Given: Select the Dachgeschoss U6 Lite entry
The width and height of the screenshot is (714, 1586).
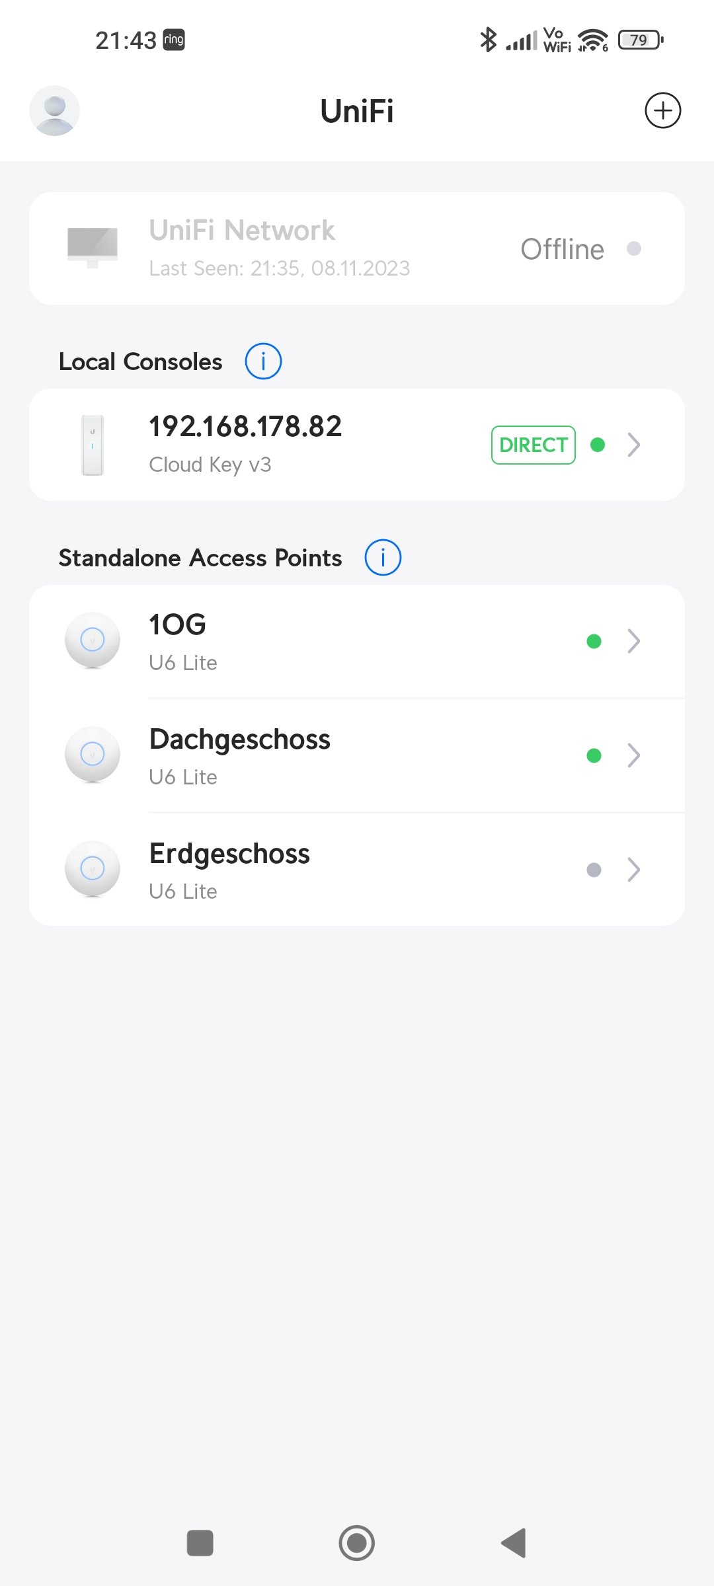Looking at the screenshot, I should pyautogui.click(x=357, y=755).
